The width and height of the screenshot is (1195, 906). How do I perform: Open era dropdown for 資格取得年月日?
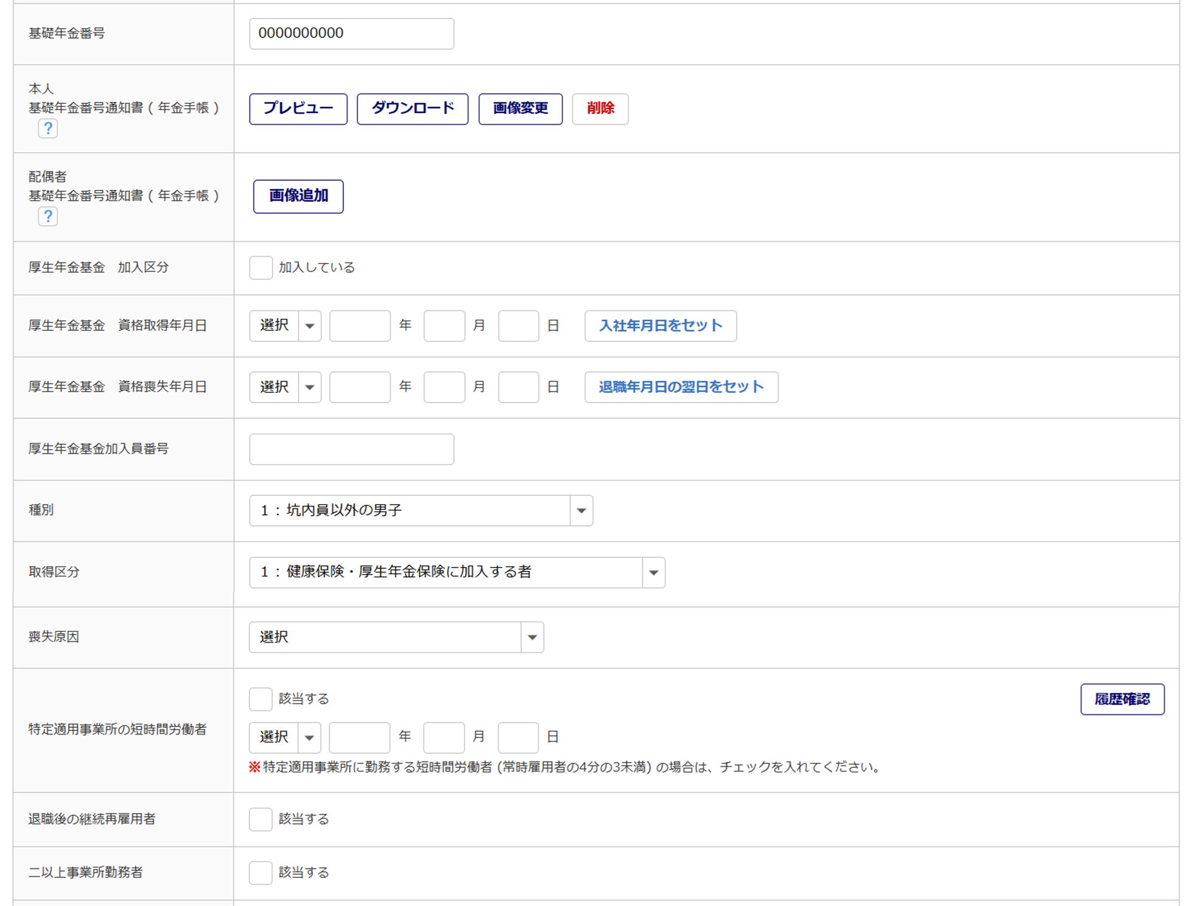click(x=285, y=325)
